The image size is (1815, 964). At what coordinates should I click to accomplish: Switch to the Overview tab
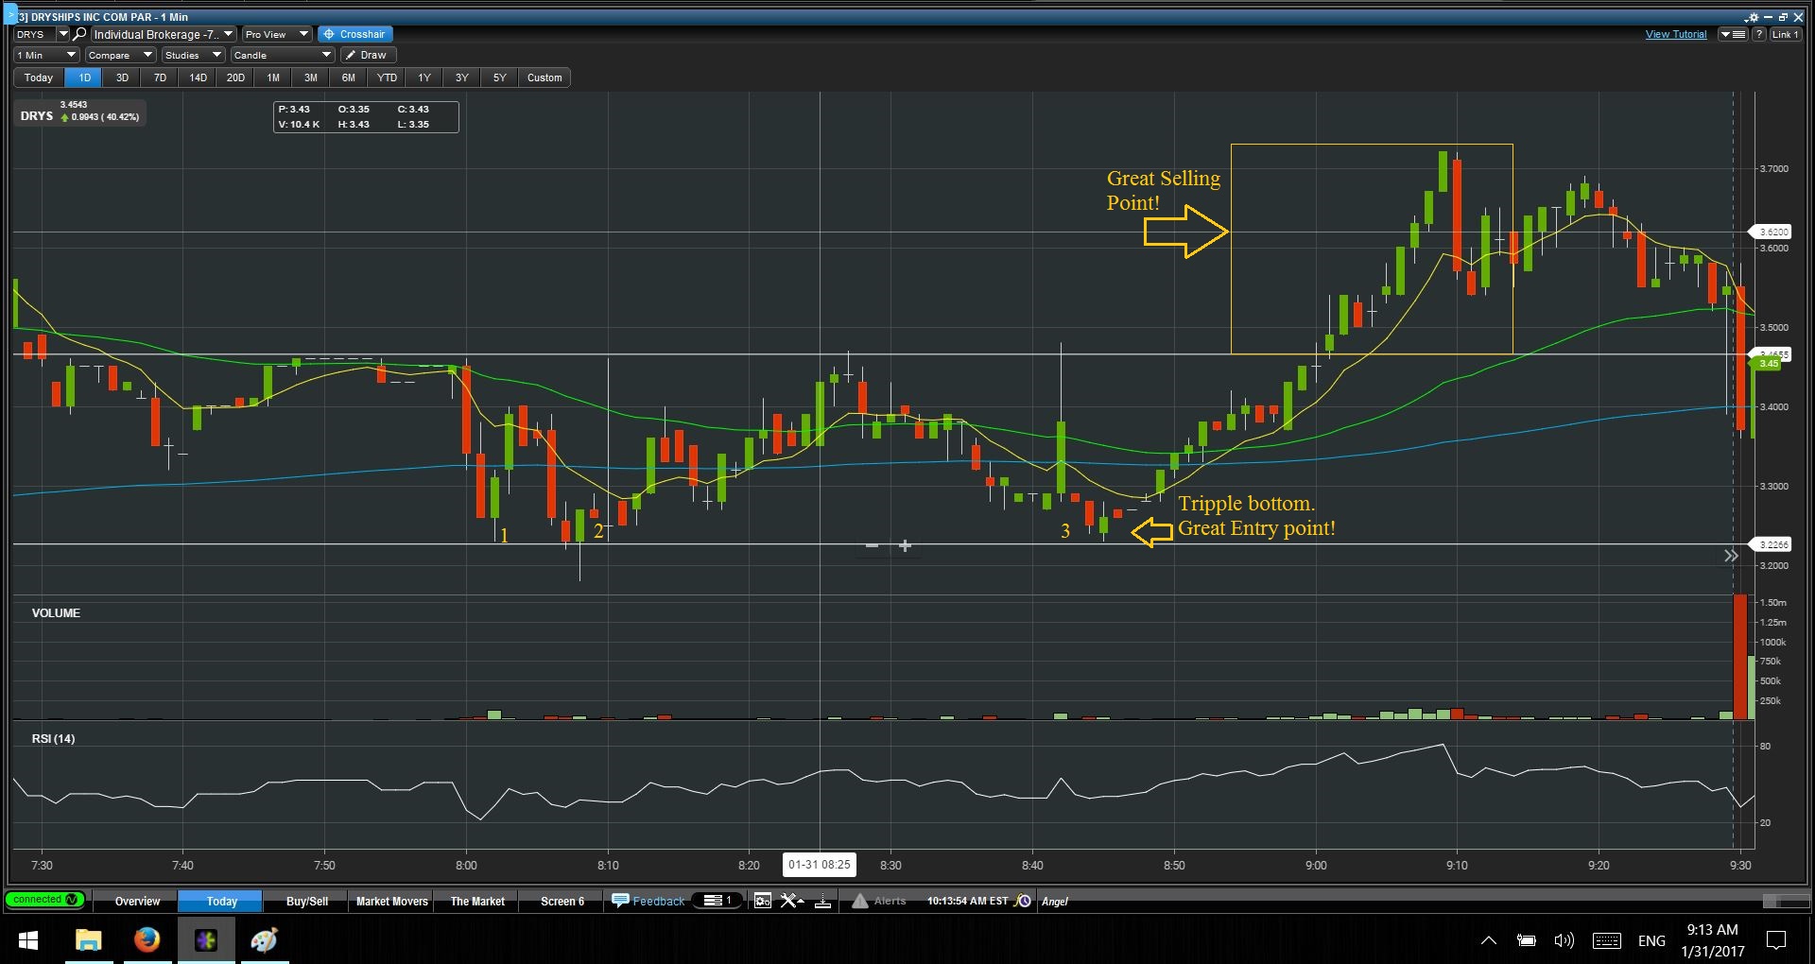(x=137, y=902)
